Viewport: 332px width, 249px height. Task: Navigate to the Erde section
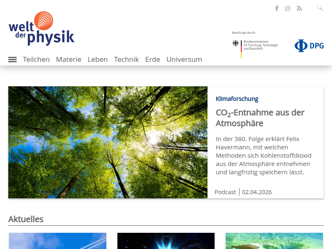coord(152,59)
